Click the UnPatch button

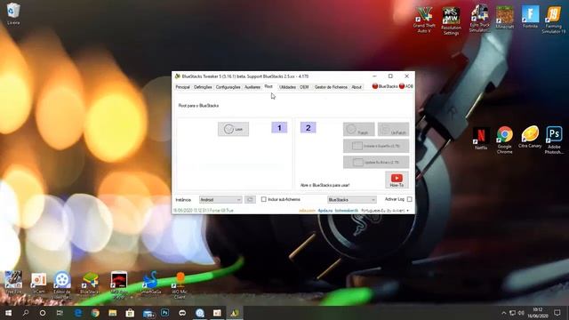coord(393,129)
